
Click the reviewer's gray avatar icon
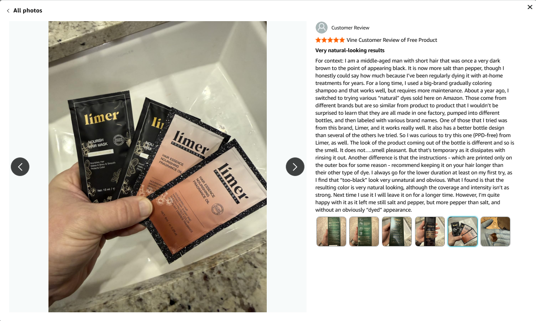coord(321,28)
